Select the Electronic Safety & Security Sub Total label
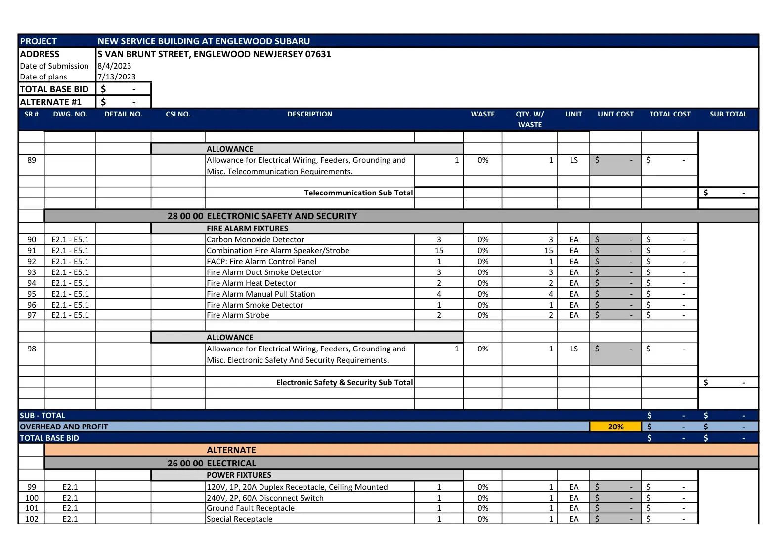This screenshot has height=543, width=781. (345, 382)
